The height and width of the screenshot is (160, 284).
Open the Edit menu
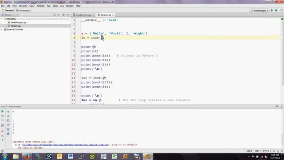coord(8,6)
